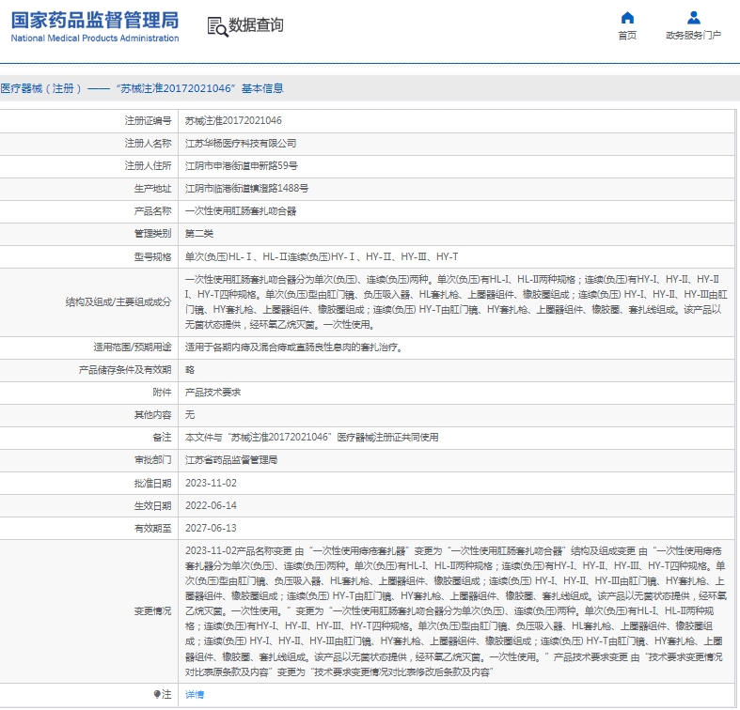
Task: Click the 批准日期 label
Action: [x=152, y=484]
